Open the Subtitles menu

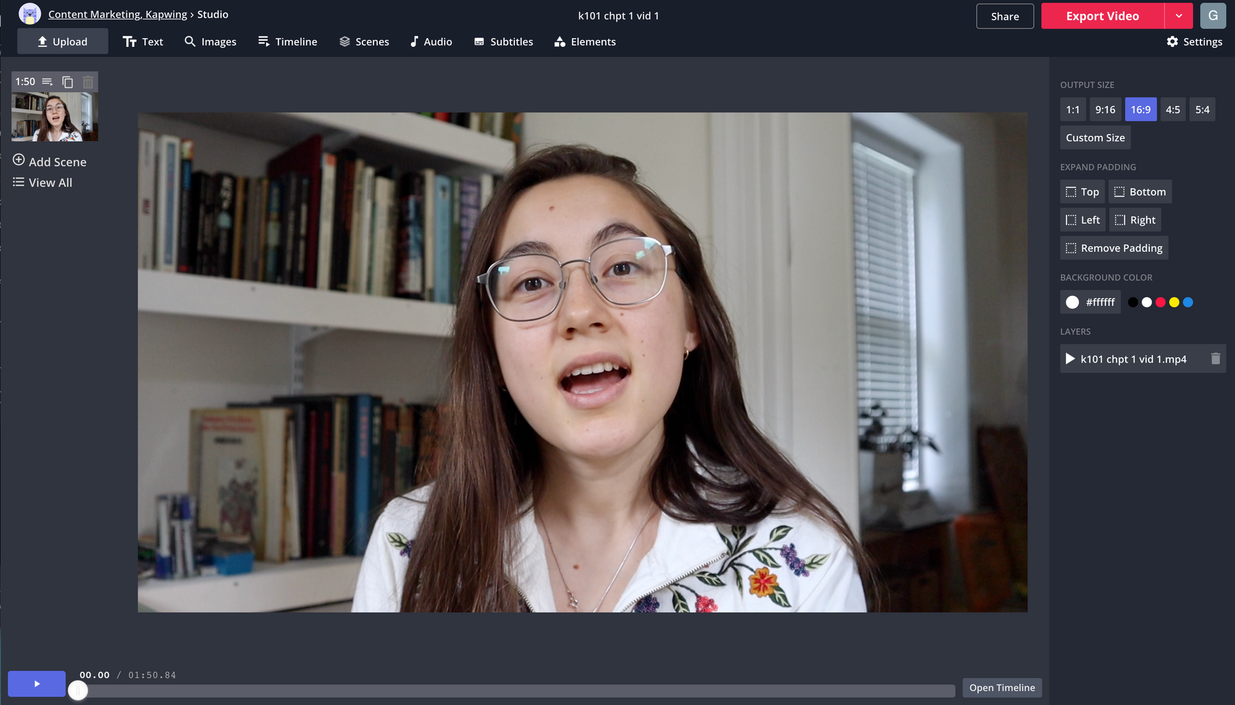pyautogui.click(x=503, y=42)
